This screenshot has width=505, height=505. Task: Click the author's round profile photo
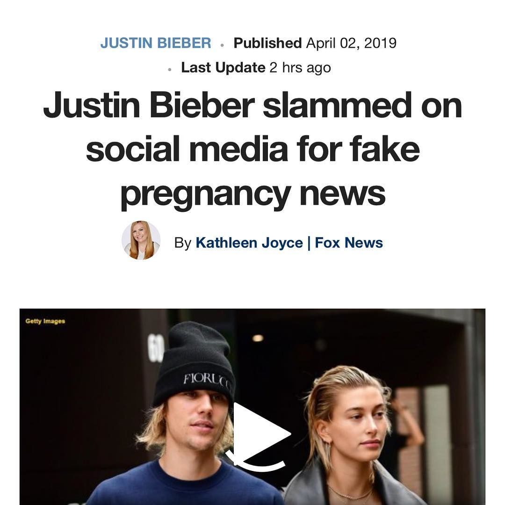(141, 240)
